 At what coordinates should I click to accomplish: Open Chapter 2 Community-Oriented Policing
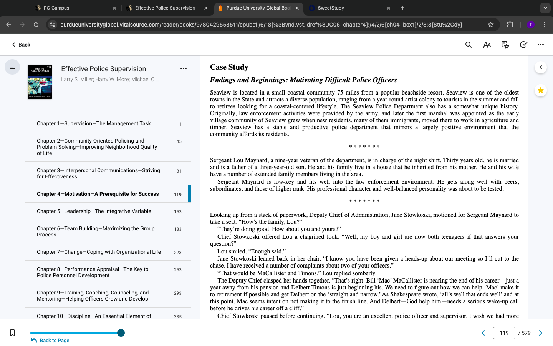108,147
